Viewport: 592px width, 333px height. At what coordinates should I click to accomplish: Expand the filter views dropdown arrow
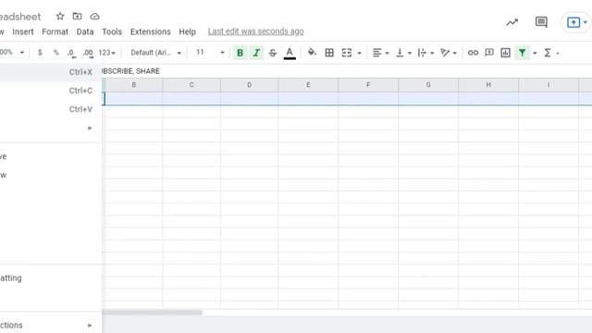click(535, 53)
